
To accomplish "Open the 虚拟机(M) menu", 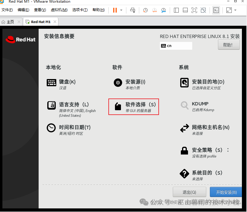I will (x=59, y=10).
